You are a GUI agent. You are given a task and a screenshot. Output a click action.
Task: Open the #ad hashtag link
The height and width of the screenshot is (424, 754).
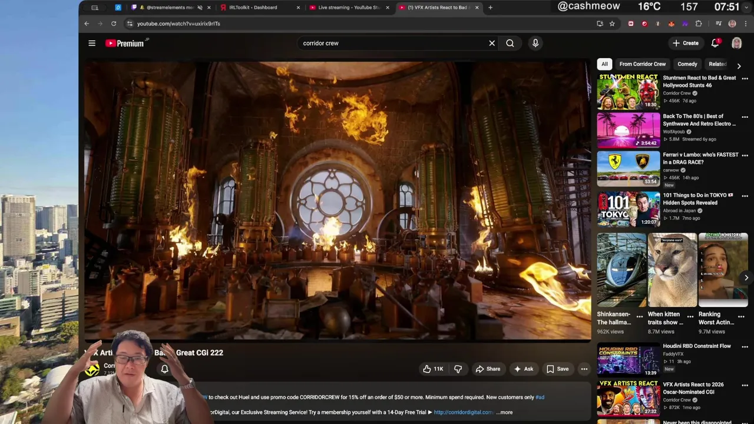540,397
